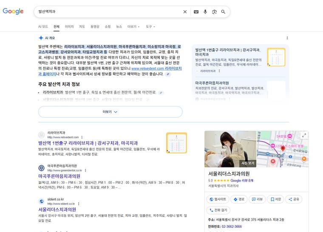Click the calendar thumbnail in the AI source card
Screen dimensions: 323x232
(x=276, y=57)
